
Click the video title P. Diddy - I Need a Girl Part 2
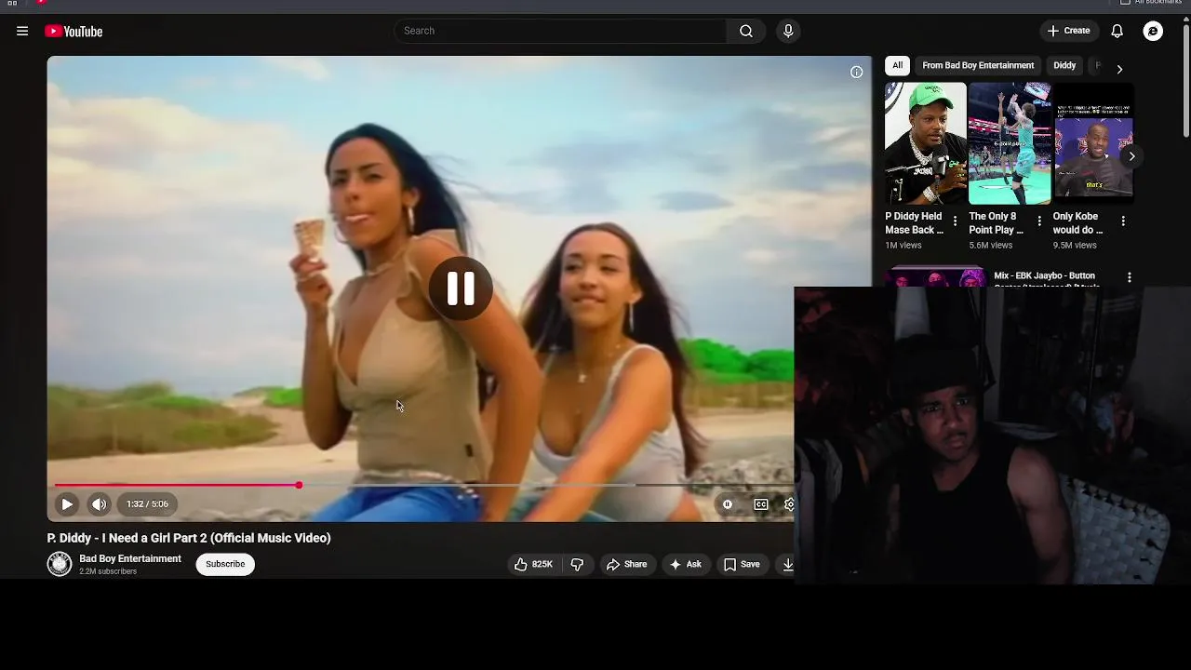tap(189, 538)
